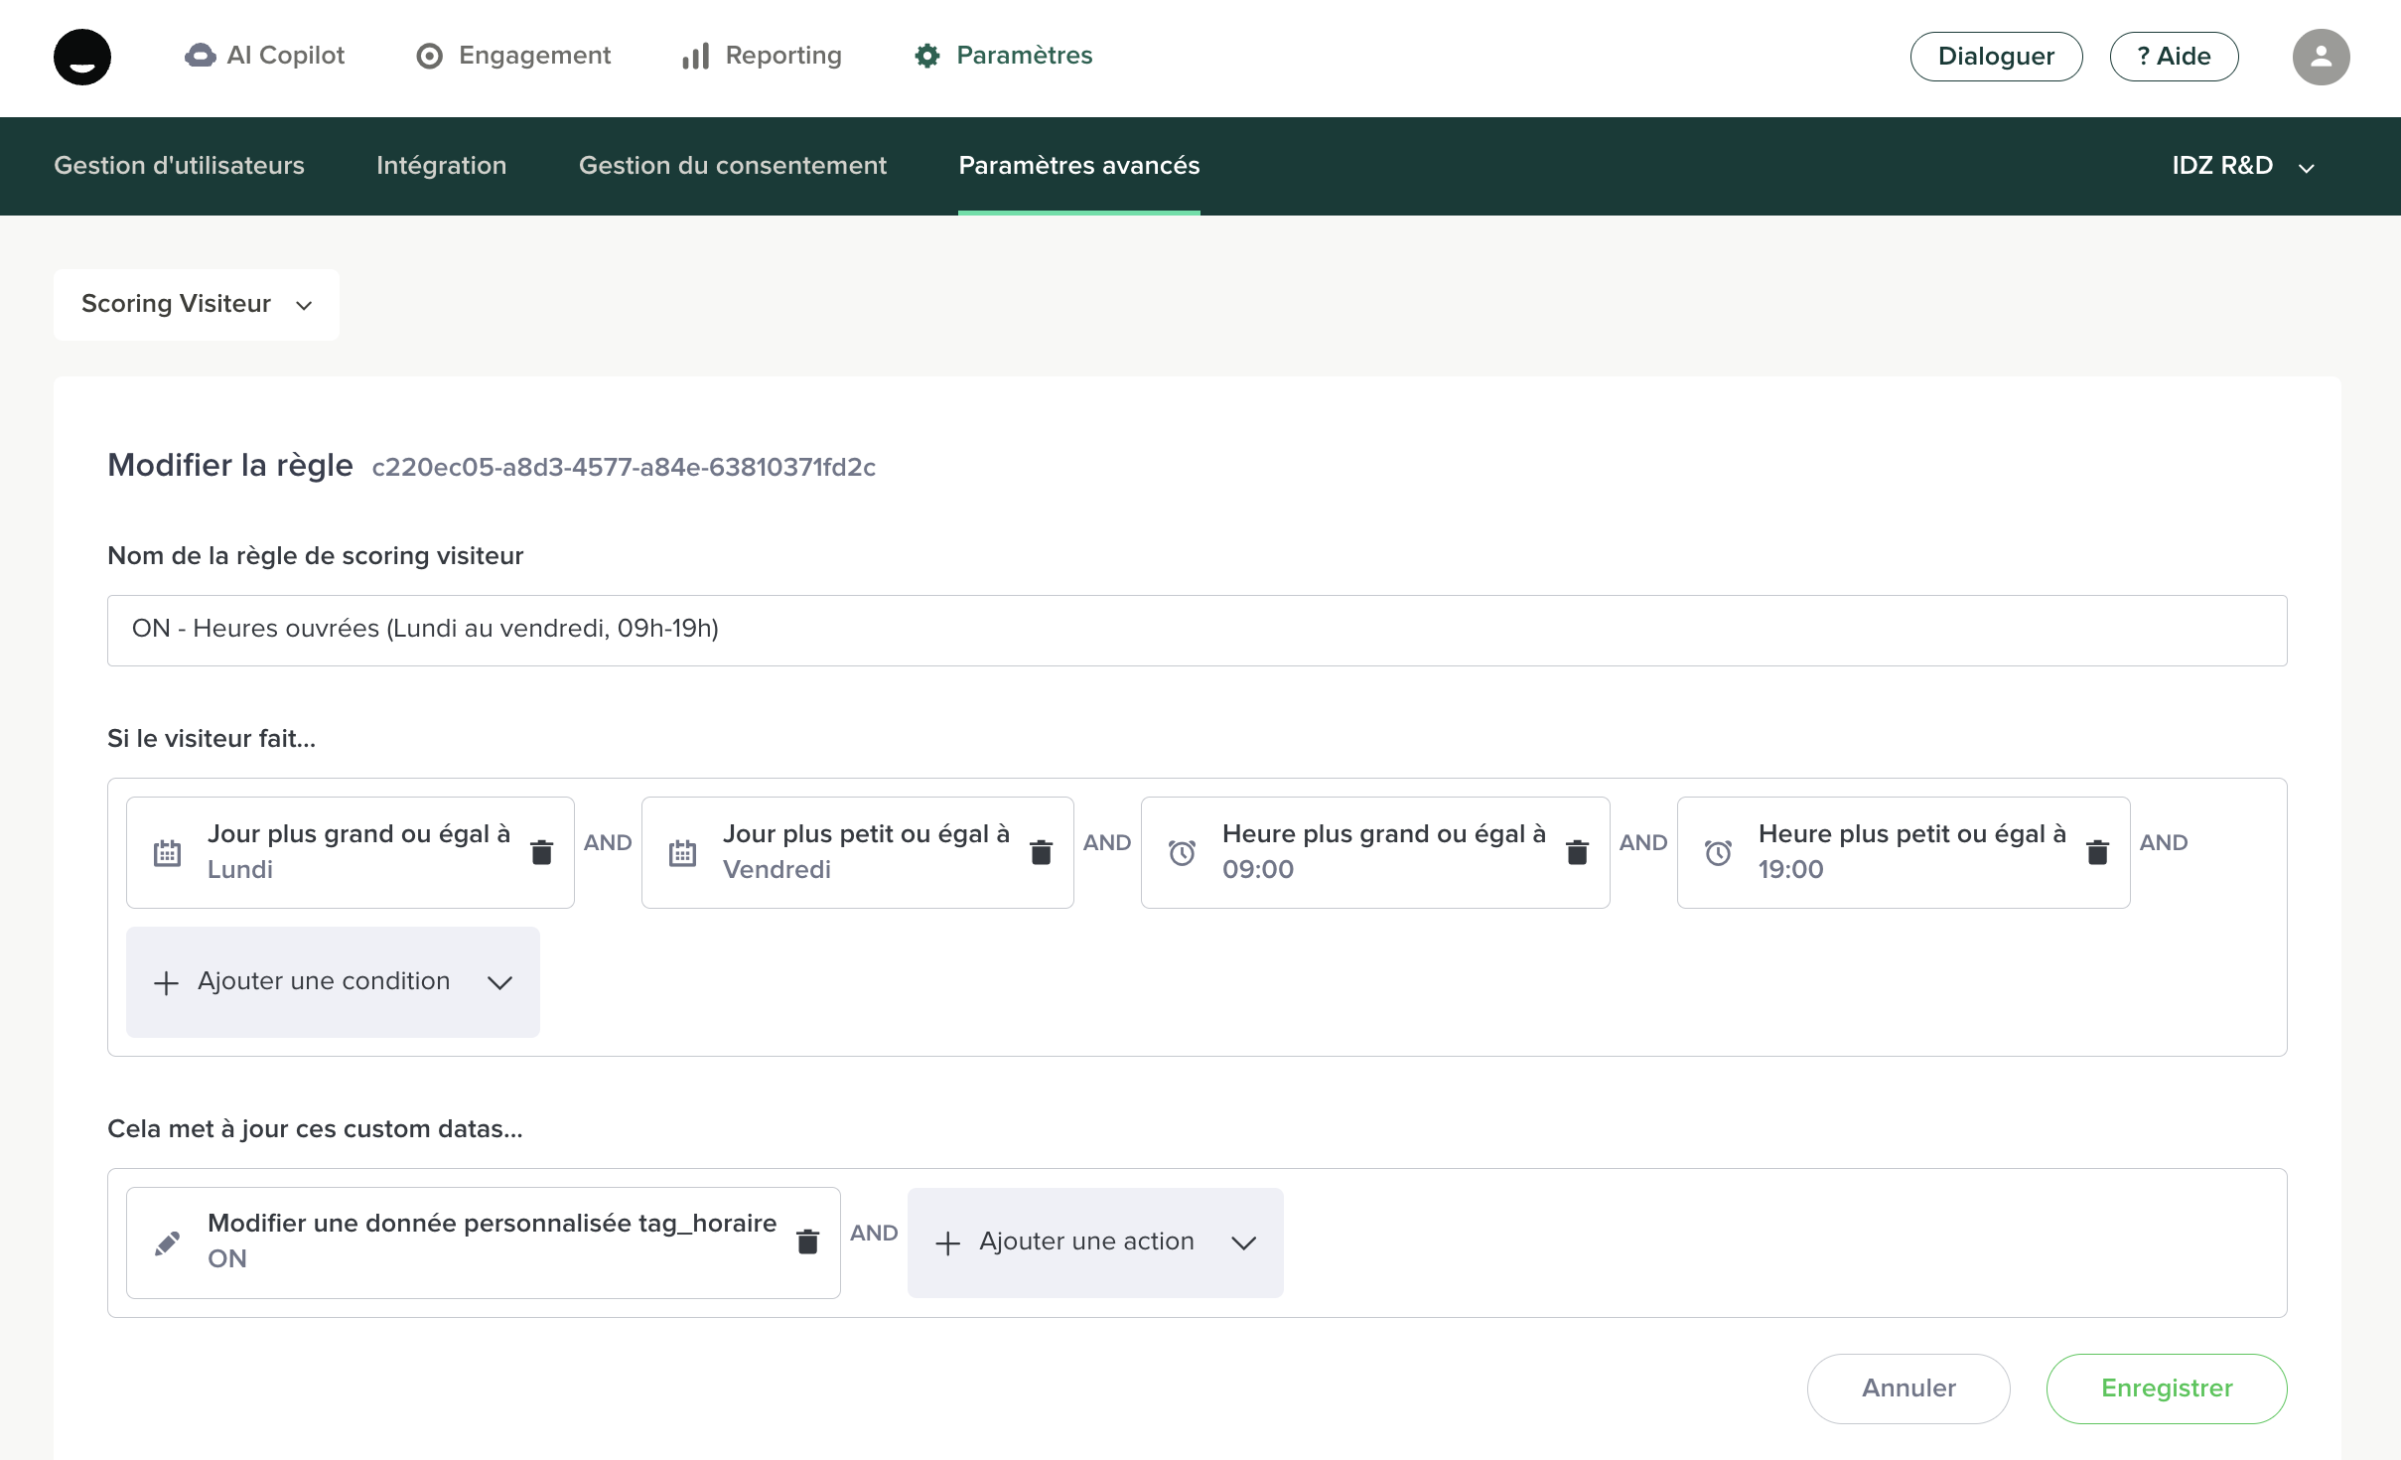Remove the 19:00 hour condition

point(2097,852)
